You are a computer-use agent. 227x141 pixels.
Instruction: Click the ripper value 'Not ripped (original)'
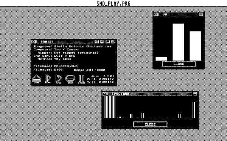pyautogui.click(x=76, y=53)
